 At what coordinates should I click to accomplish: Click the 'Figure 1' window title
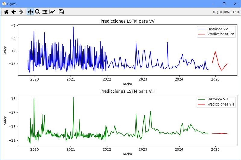pos(12,4)
